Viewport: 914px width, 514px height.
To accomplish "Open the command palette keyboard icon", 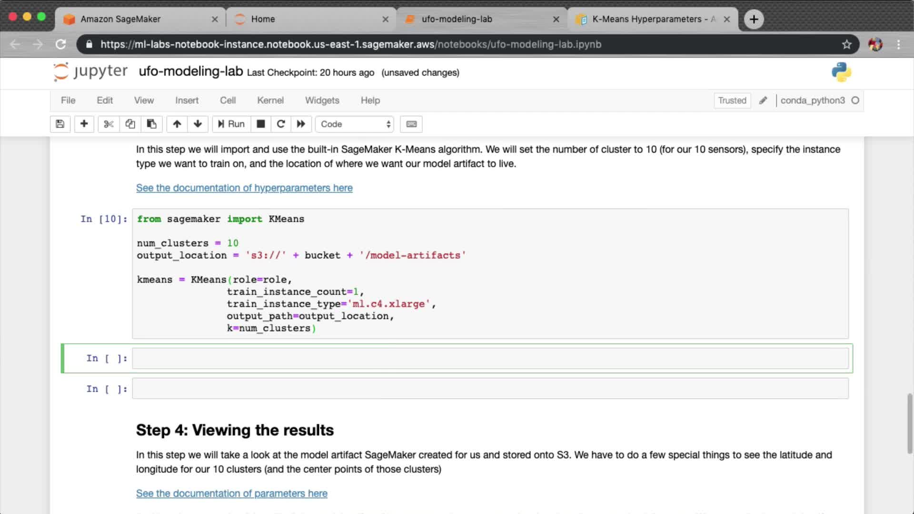I will coord(411,124).
